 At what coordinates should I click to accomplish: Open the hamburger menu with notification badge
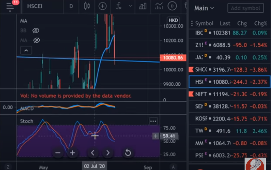tap(10, 6)
